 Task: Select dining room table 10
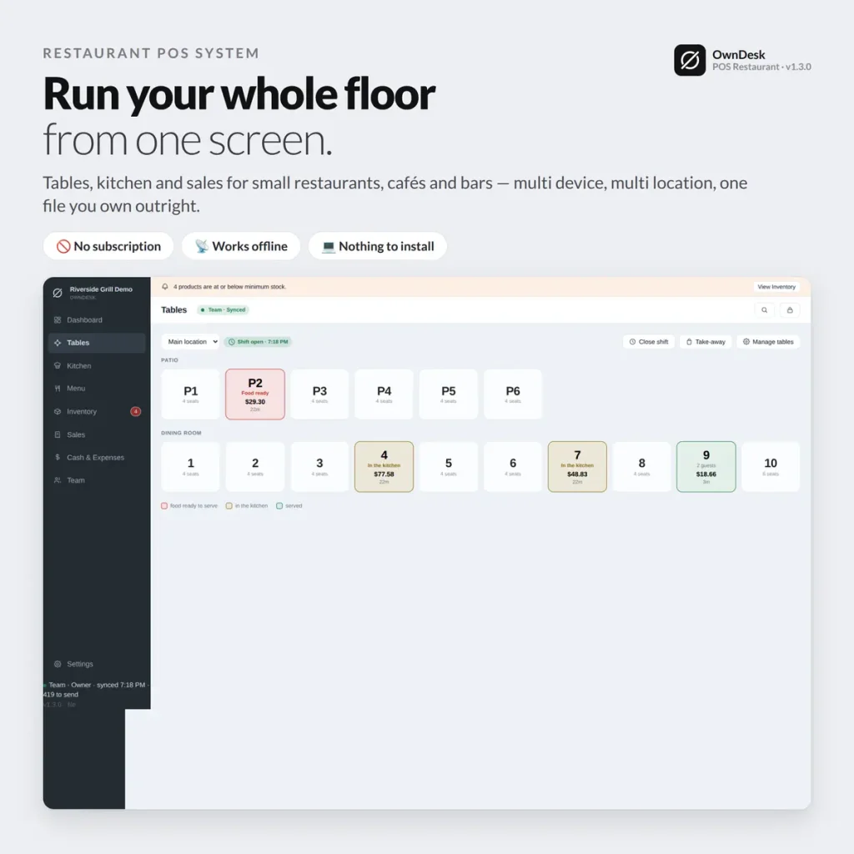click(x=771, y=467)
